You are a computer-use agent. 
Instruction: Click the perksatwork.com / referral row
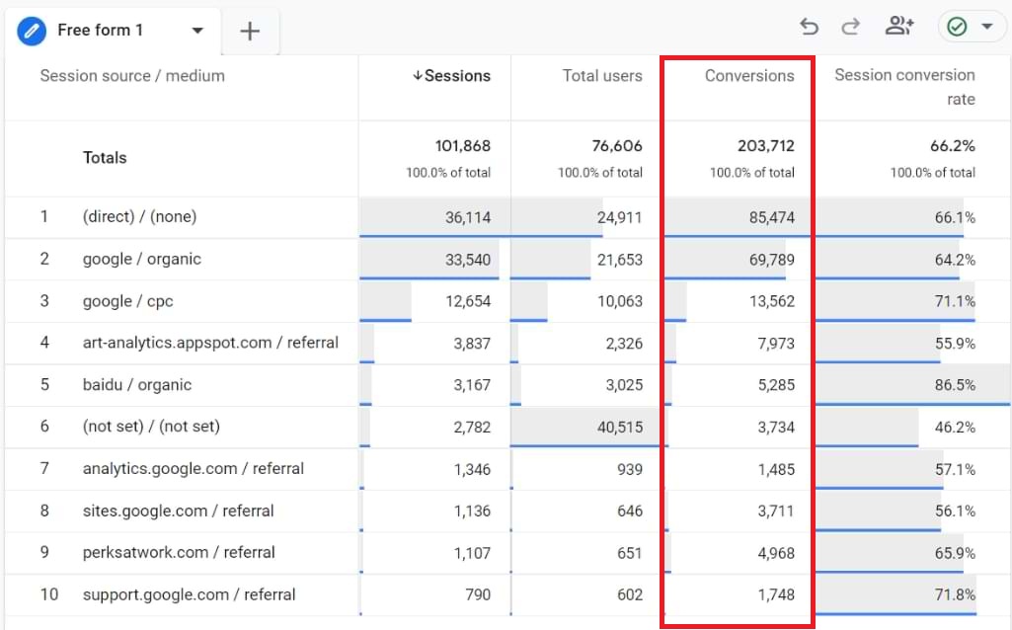(179, 552)
